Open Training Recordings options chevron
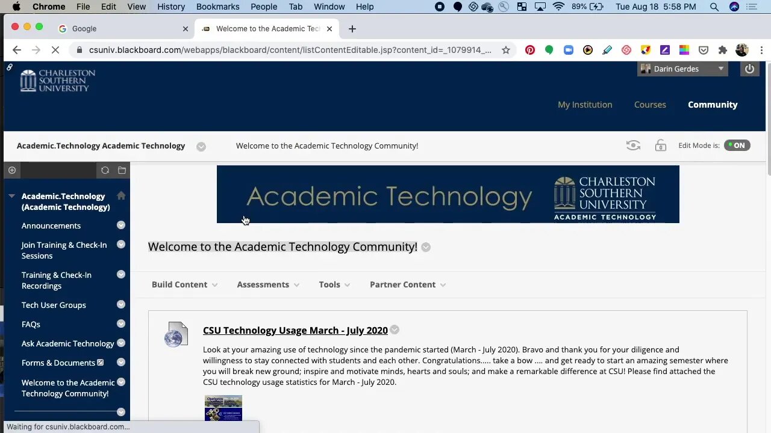This screenshot has height=433, width=771. click(x=121, y=275)
